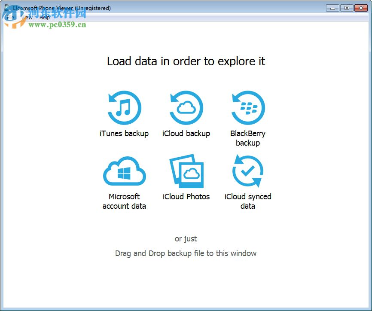The width and height of the screenshot is (372, 311).
Task: Click the Load data heading
Action: [186, 61]
